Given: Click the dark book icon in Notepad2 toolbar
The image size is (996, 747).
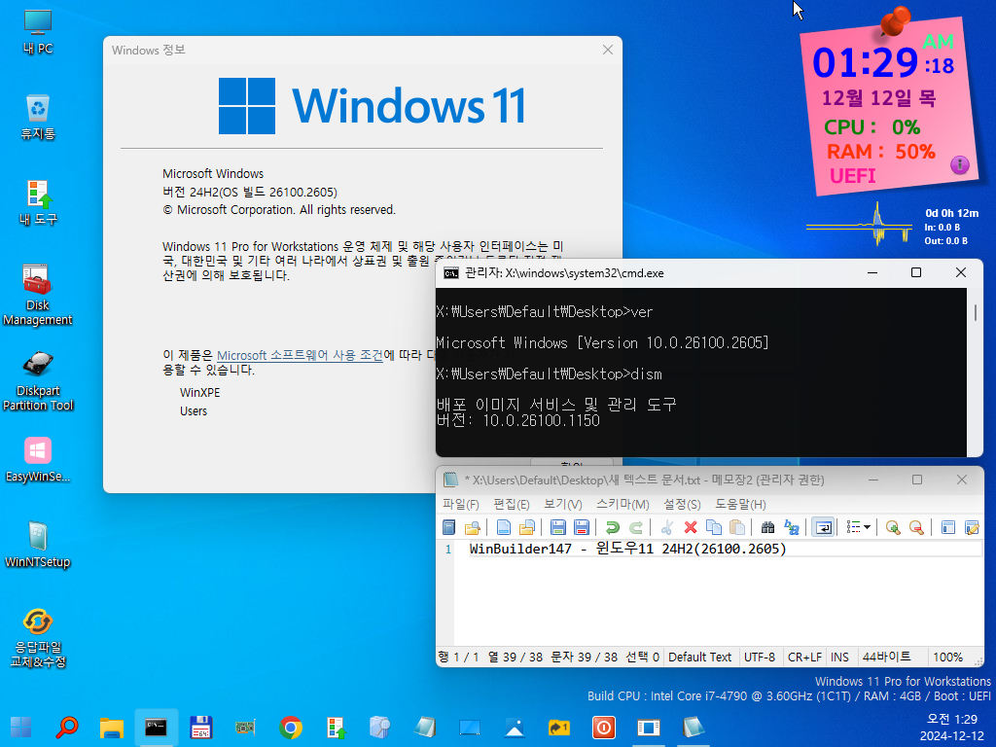Looking at the screenshot, I should click(448, 527).
